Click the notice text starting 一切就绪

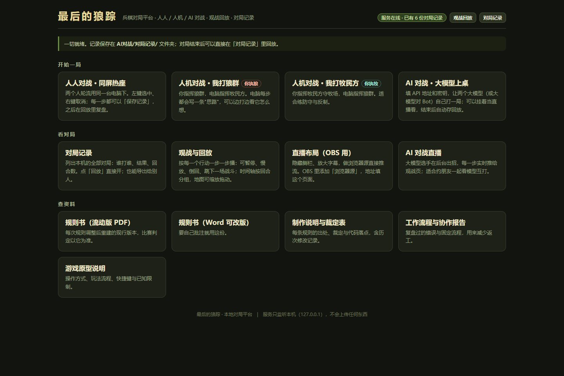click(x=172, y=44)
